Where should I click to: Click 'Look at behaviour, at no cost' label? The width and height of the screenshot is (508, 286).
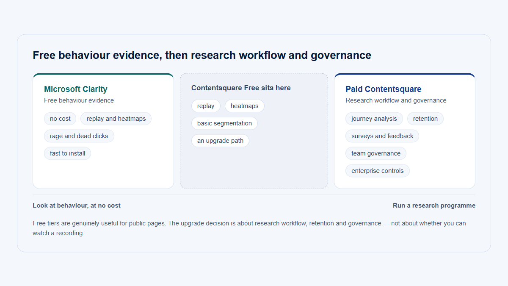[x=77, y=205]
